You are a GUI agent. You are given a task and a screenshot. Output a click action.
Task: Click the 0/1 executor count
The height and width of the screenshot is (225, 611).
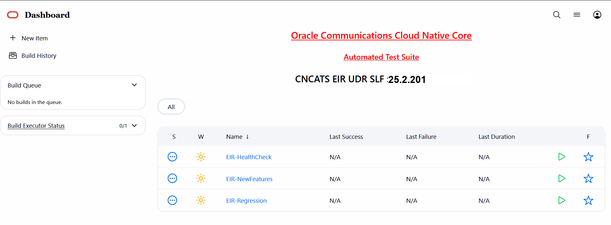123,126
